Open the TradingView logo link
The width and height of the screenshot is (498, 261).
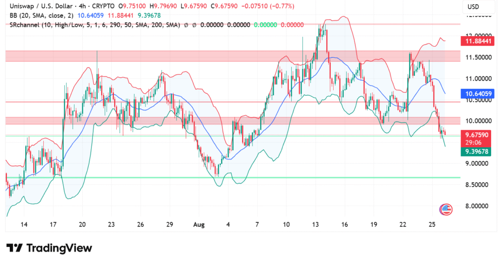pos(49,248)
